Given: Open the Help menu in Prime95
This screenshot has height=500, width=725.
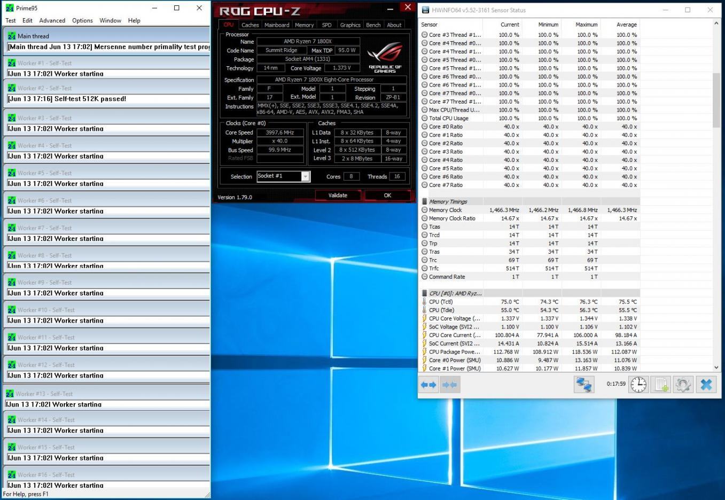Looking at the screenshot, I should 134,20.
